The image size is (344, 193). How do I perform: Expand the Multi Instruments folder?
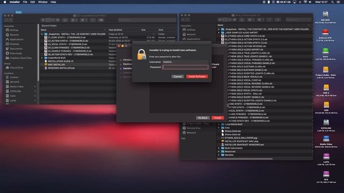219,148
